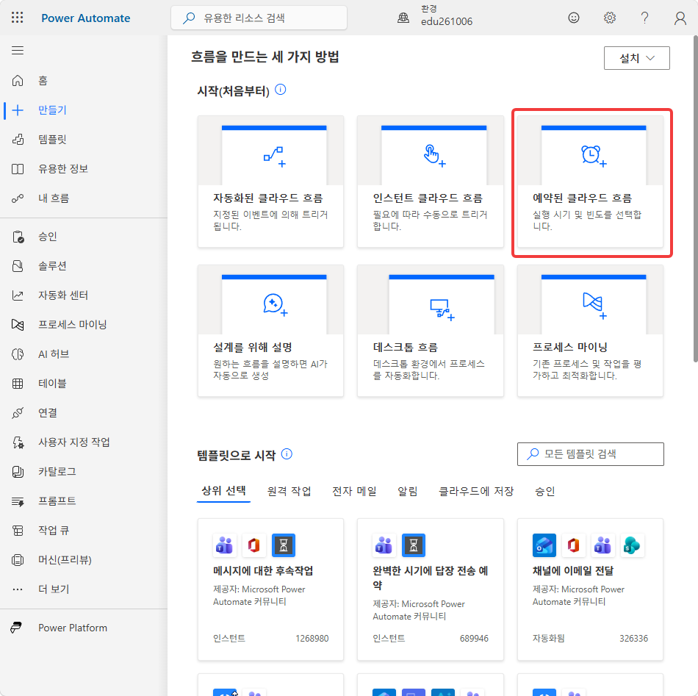Switch to the 승인 template tab
698x696 pixels.
pyautogui.click(x=545, y=491)
